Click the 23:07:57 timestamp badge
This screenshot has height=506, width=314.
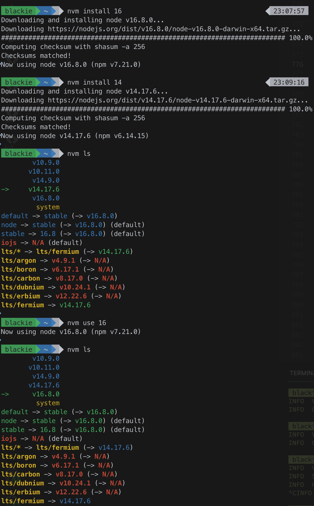tap(289, 11)
